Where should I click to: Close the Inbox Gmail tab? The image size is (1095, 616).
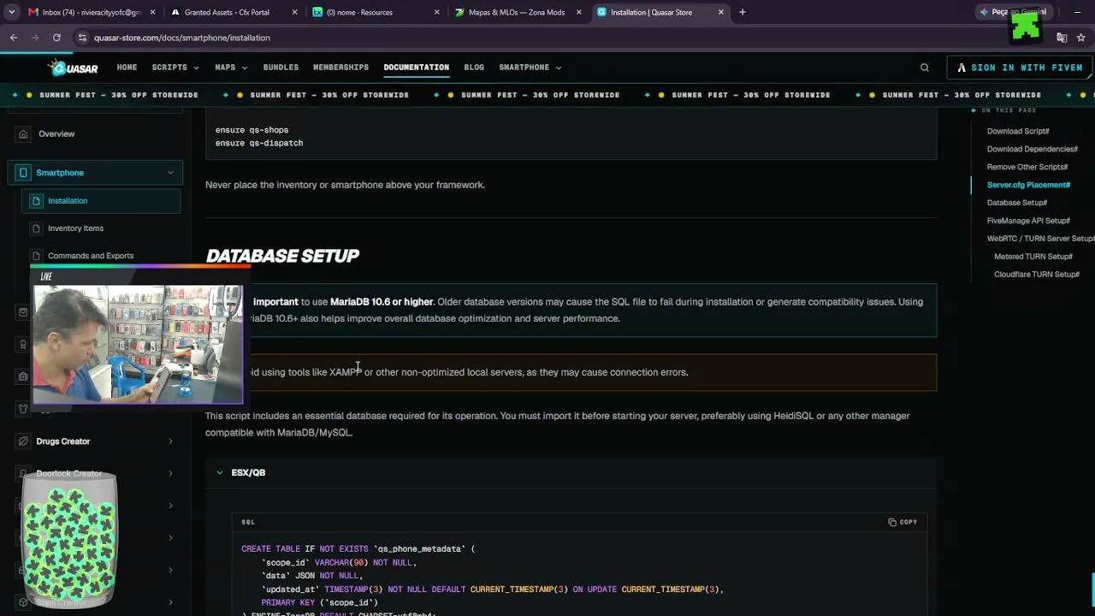click(x=152, y=12)
